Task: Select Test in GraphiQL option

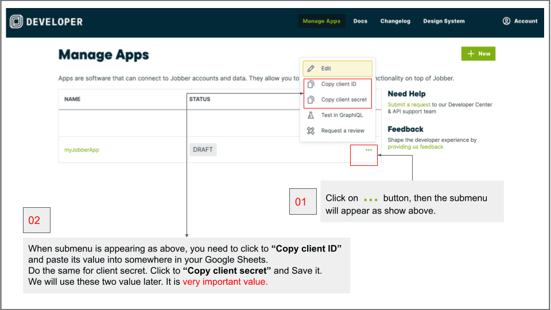Action: coord(342,115)
